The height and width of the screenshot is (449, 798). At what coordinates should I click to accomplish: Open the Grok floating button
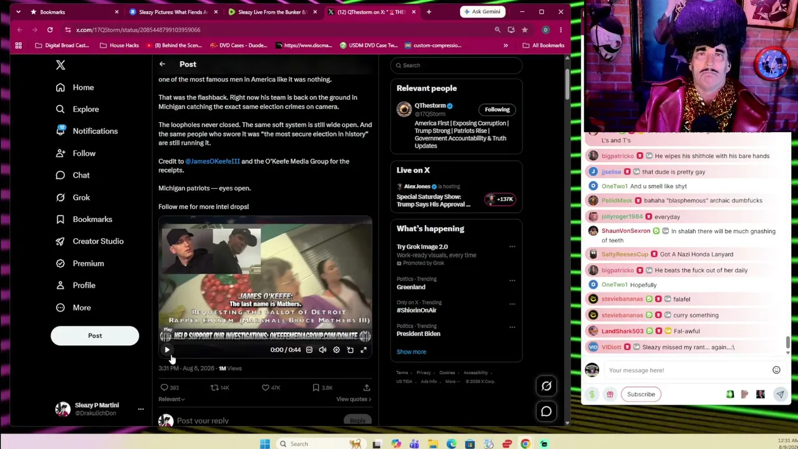pos(546,386)
